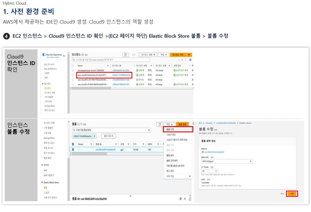The image size is (311, 212).
Task: Click the instances search input field
Action: [x=111, y=60]
